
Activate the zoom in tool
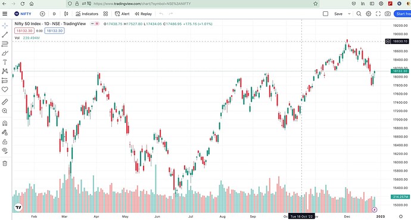[5, 111]
